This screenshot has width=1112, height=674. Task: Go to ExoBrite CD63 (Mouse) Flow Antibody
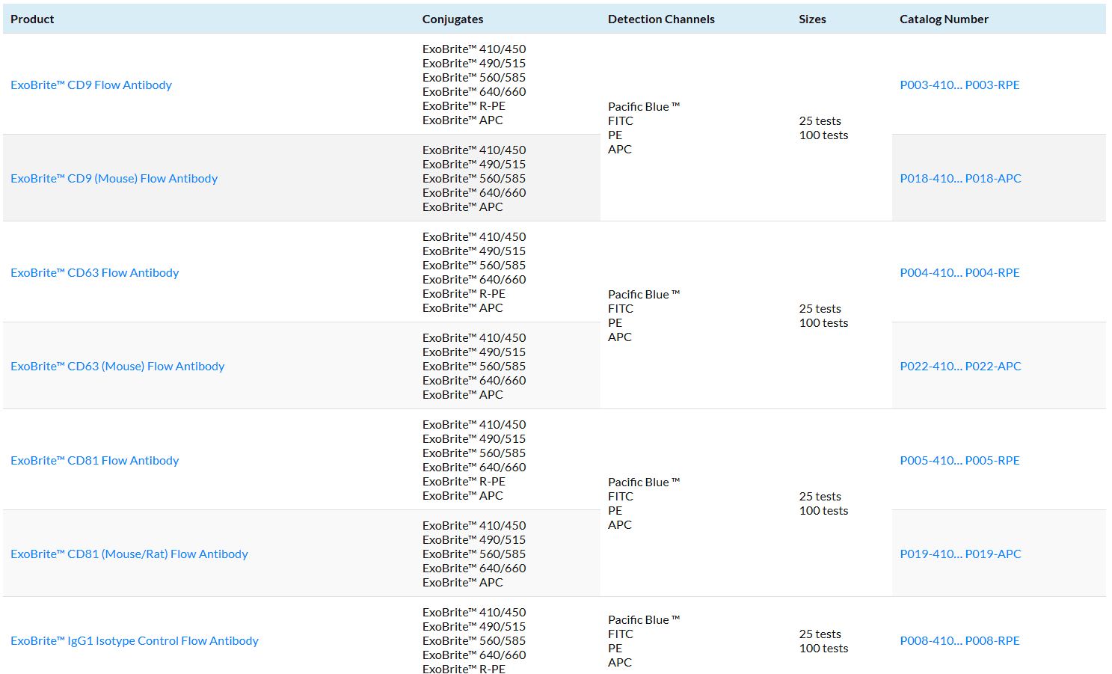[x=117, y=367]
